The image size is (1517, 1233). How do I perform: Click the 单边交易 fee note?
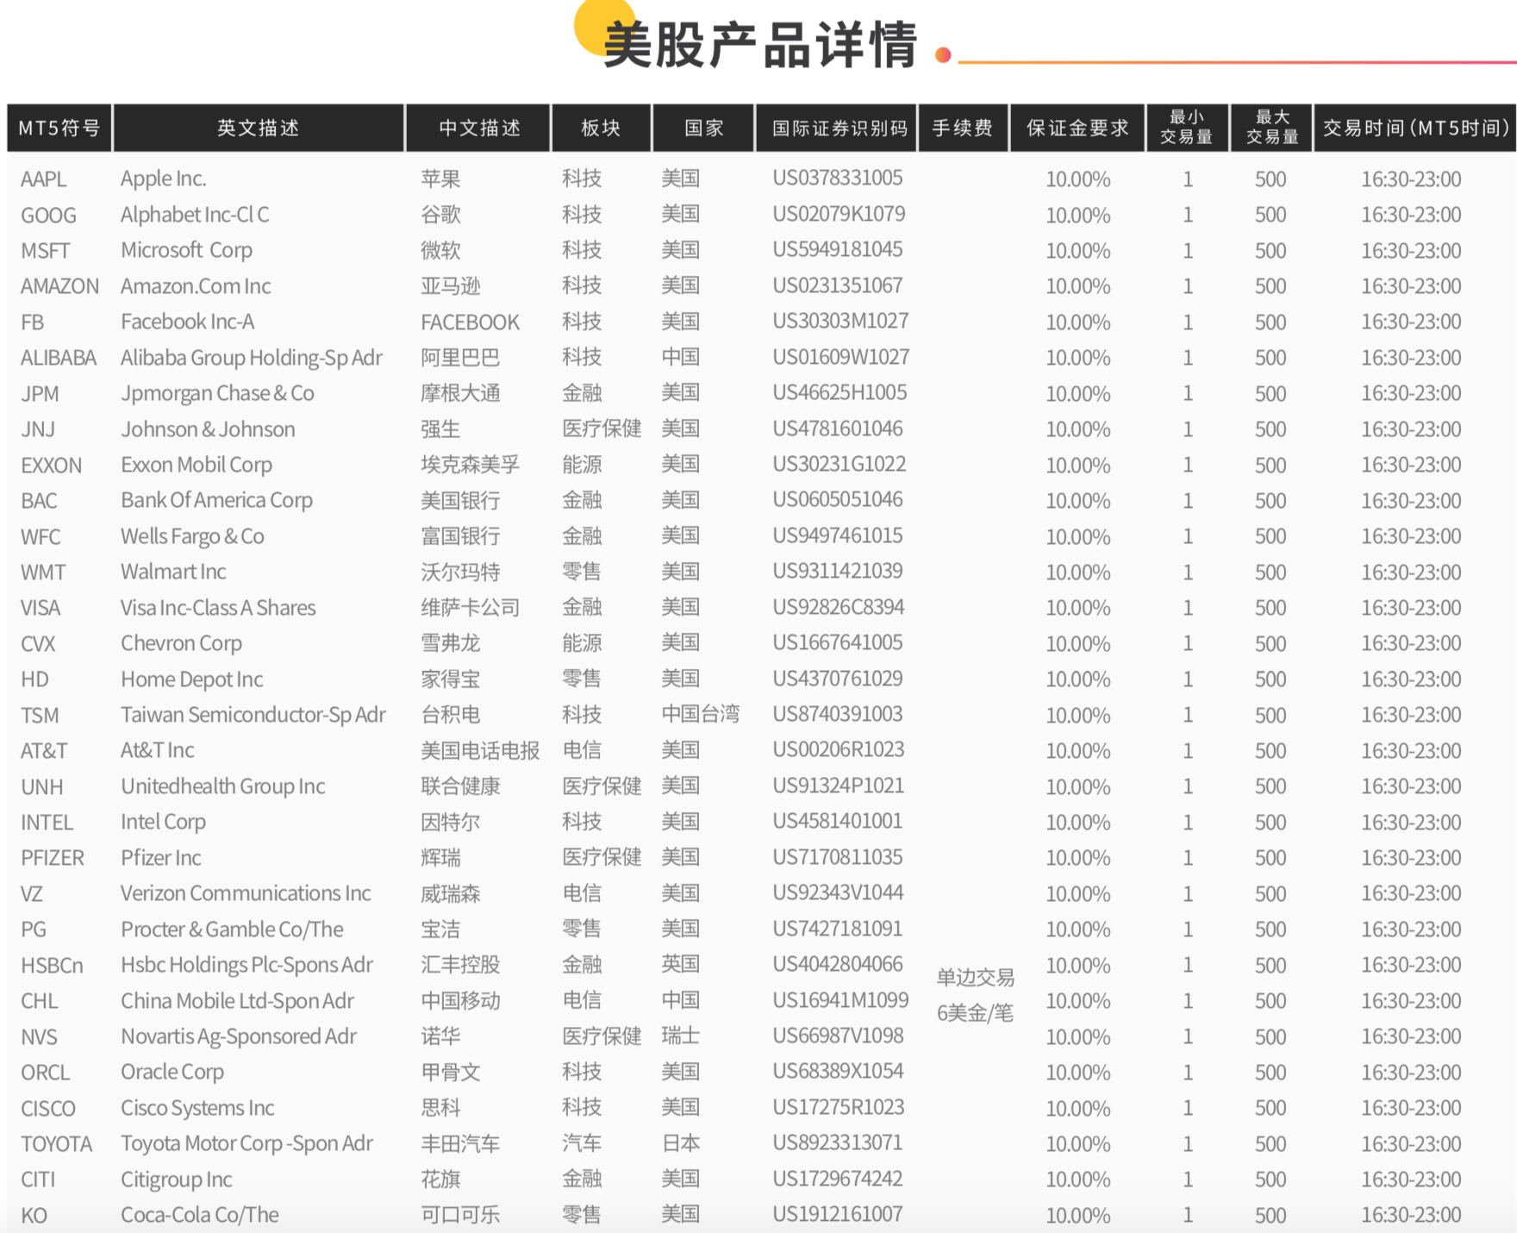[x=976, y=978]
